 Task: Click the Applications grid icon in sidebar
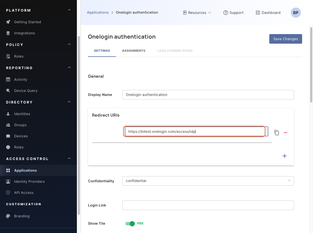coord(8,170)
